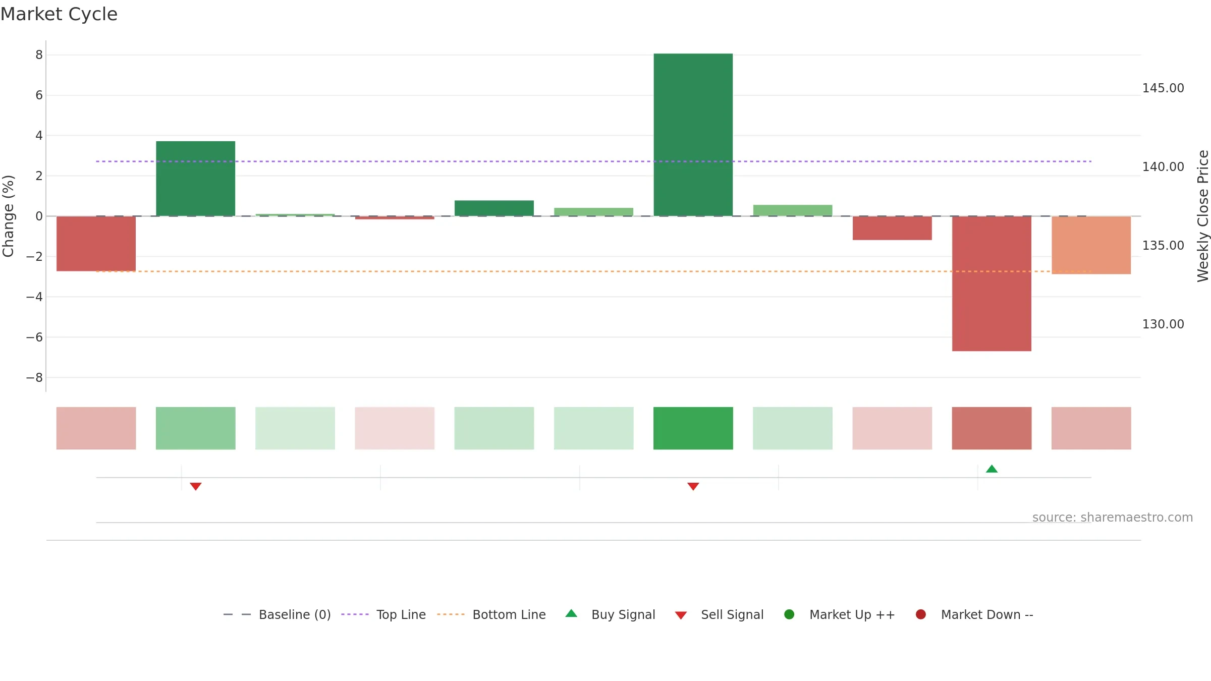Viewport: 1211px width, 681px height.
Task: Toggle the Bottom Line legend label
Action: [x=509, y=614]
